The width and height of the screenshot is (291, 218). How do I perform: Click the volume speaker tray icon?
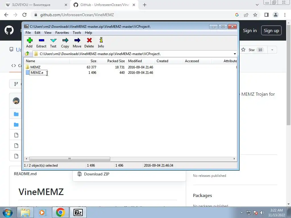[262, 213]
